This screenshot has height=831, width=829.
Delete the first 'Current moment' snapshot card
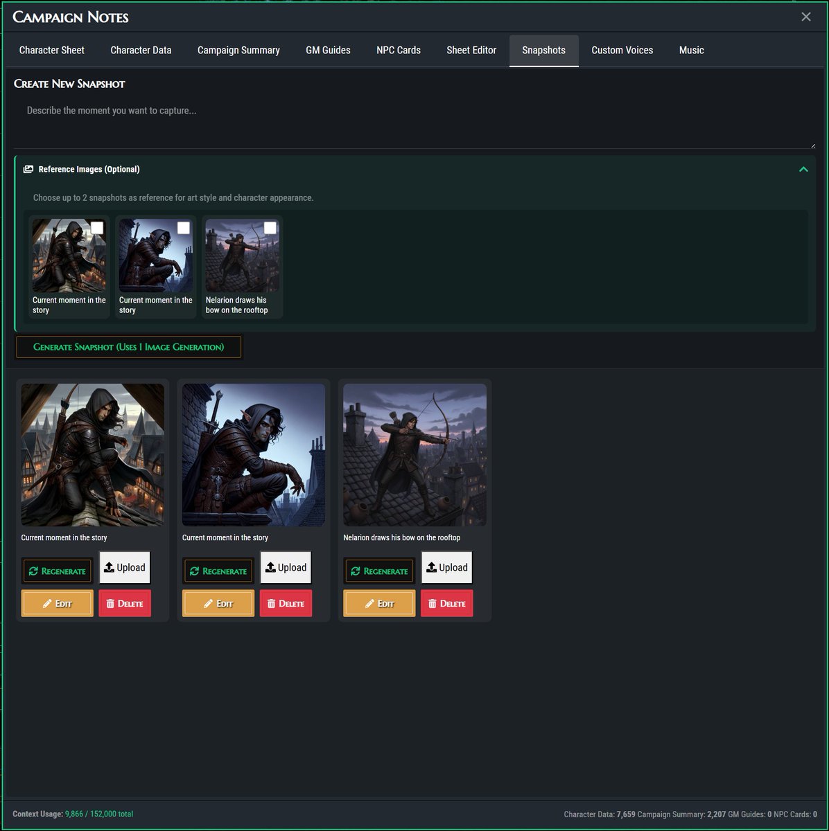125,603
